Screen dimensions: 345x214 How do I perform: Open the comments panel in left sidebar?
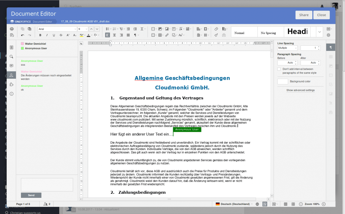11,66
